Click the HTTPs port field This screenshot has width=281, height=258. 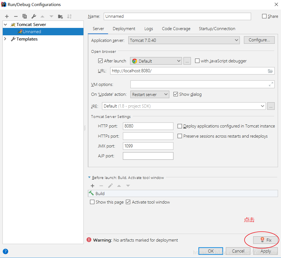(x=148, y=136)
